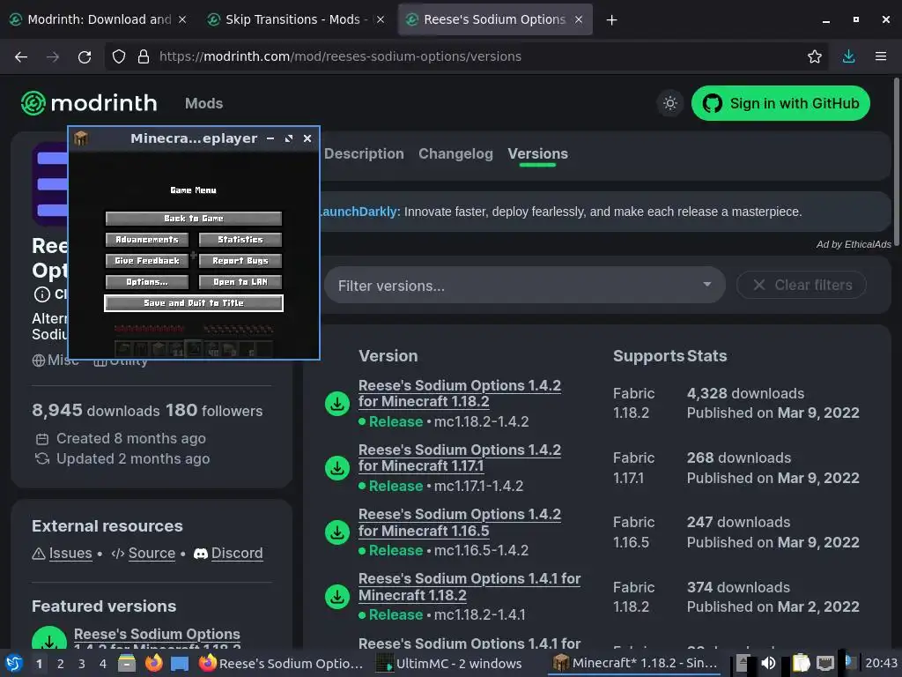Download version 1.4.1 for Minecraft 1.18.2
902x677 pixels.
[337, 597]
